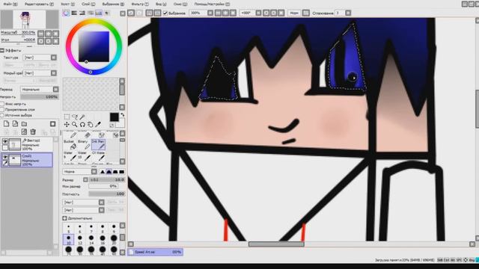Pick brush size preset 14
The width and height of the screenshot is (479, 269).
(x=91, y=239)
